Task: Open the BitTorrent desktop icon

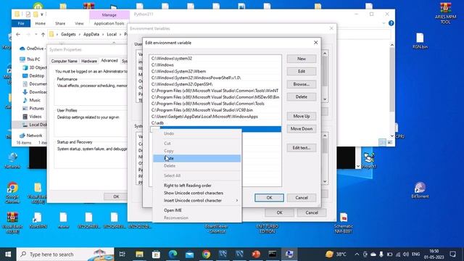Action: pyautogui.click(x=420, y=190)
